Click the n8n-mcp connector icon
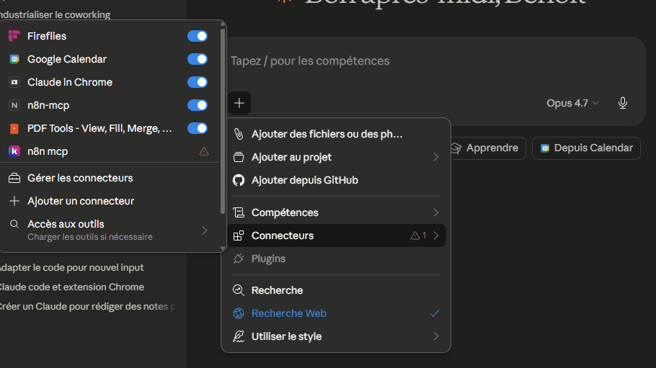 pyautogui.click(x=14, y=105)
